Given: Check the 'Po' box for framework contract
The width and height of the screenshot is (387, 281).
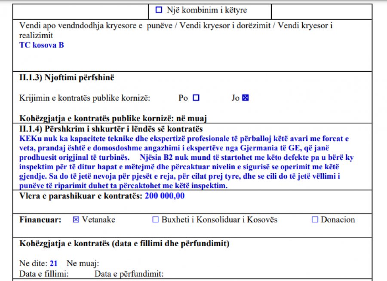Looking at the screenshot, I should 196,98.
